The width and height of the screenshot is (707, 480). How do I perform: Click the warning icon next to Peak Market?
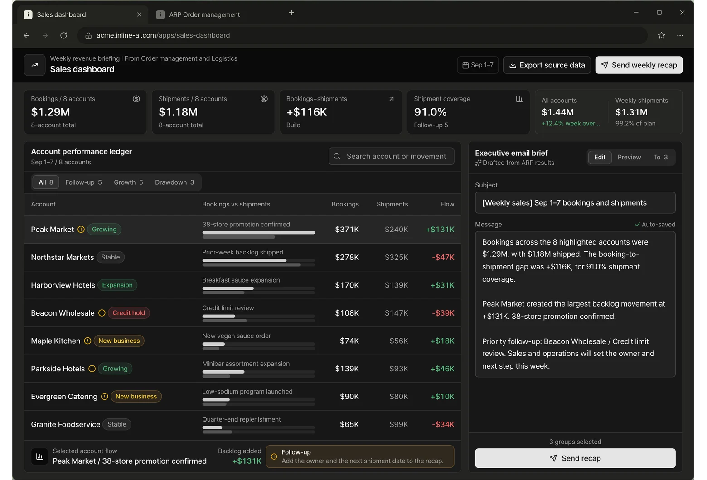[x=81, y=230]
